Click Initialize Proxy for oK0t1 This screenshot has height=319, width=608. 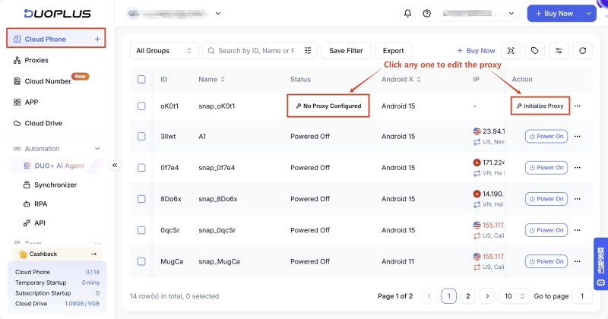coord(540,106)
